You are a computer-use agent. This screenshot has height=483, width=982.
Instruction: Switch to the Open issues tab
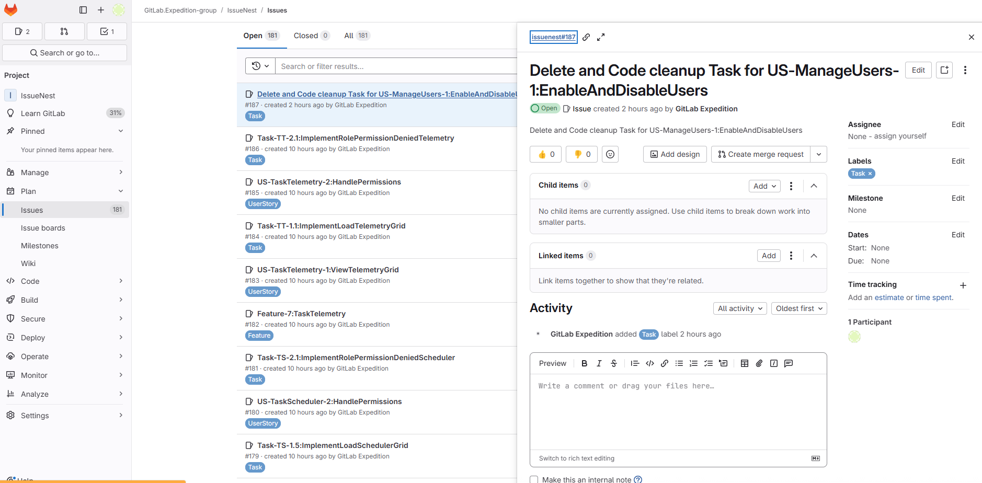(x=261, y=36)
